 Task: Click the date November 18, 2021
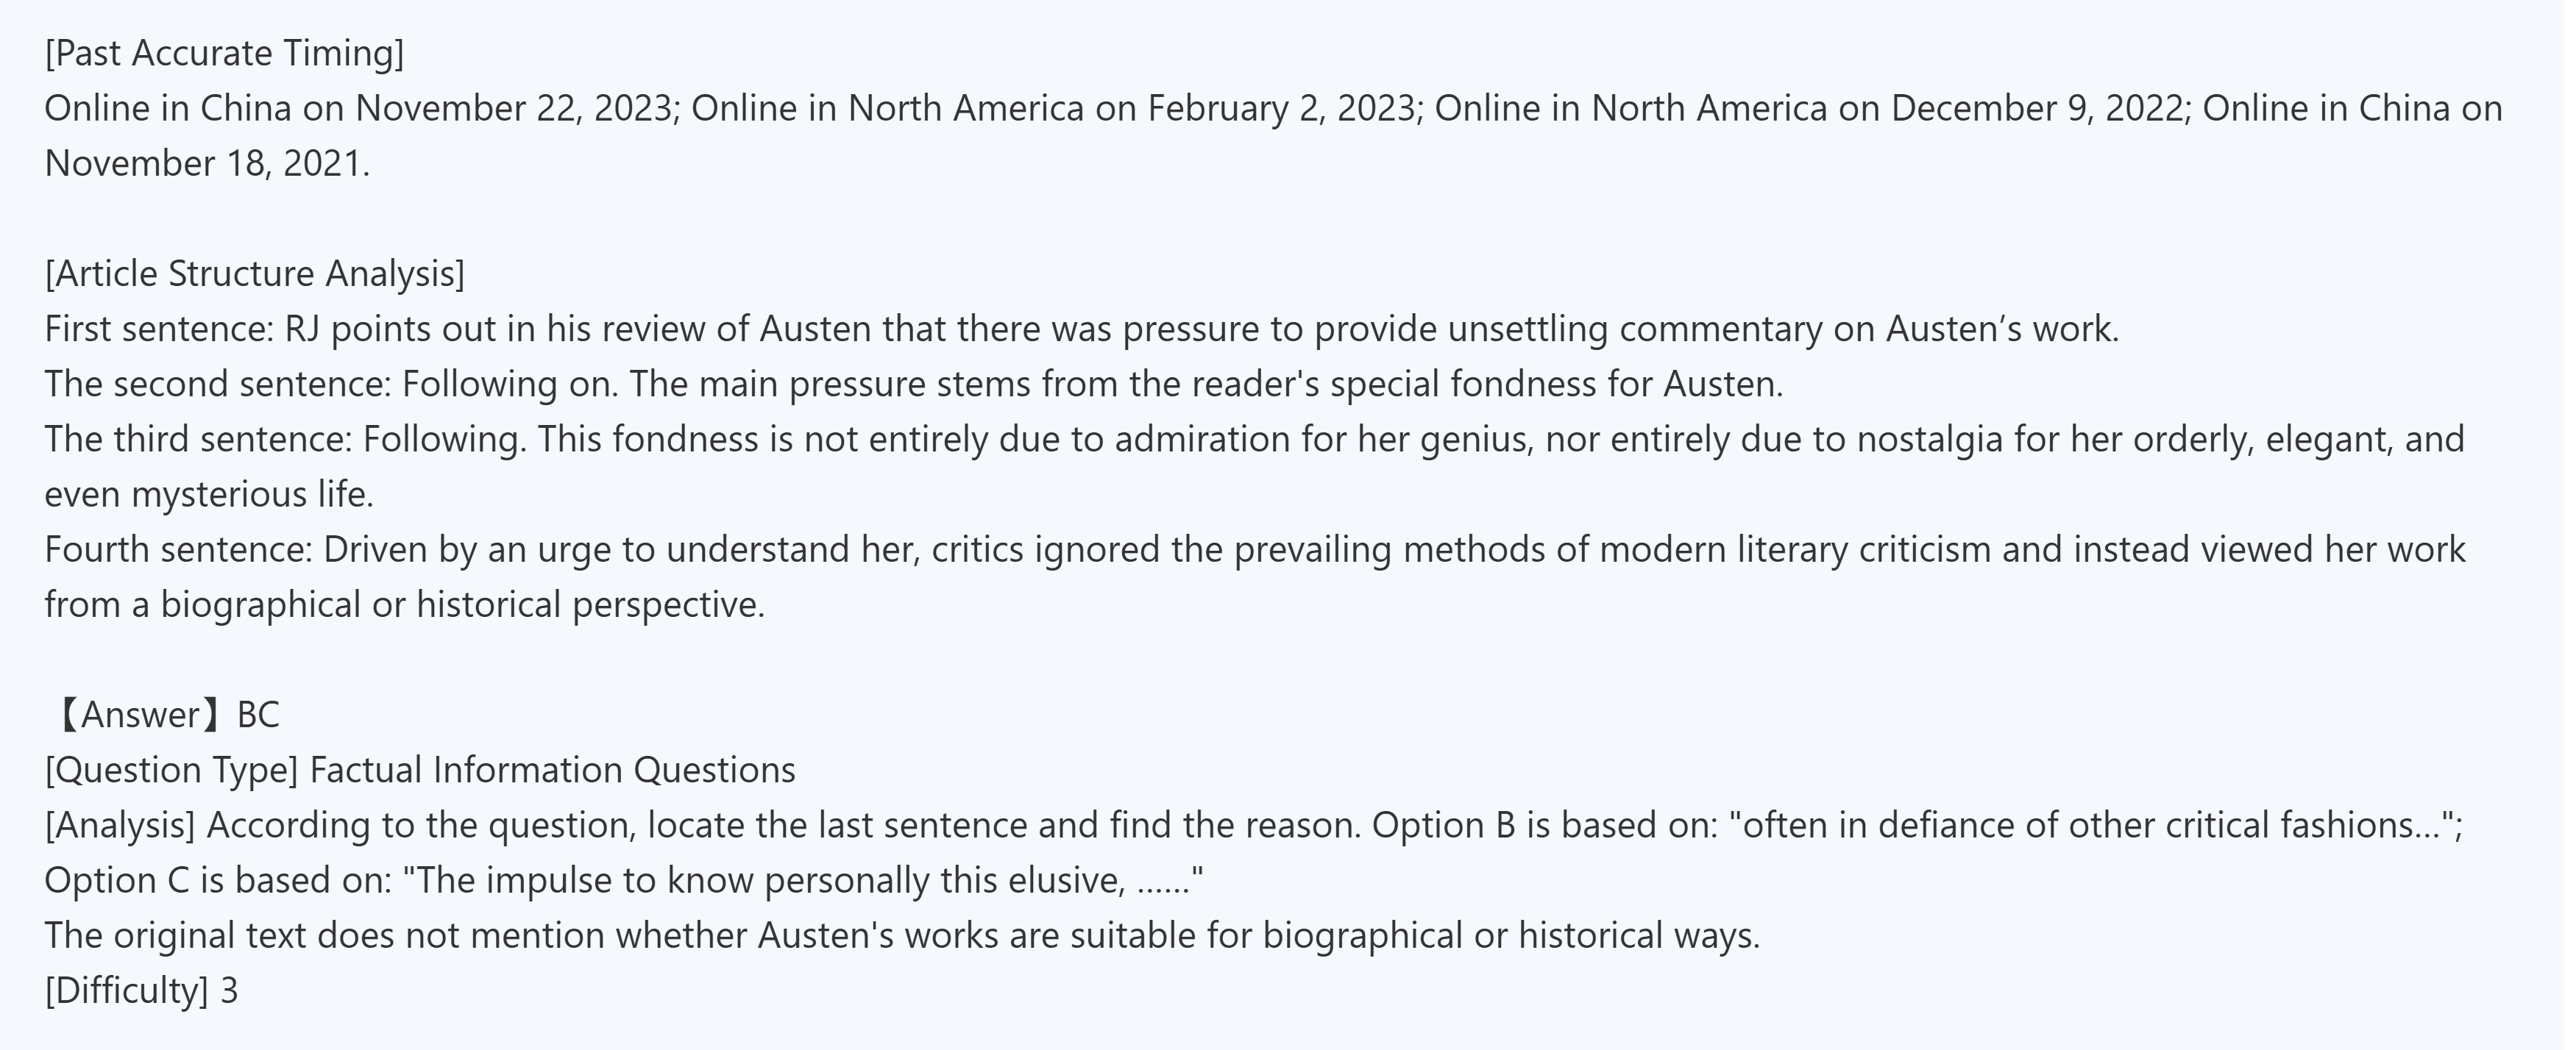206,162
